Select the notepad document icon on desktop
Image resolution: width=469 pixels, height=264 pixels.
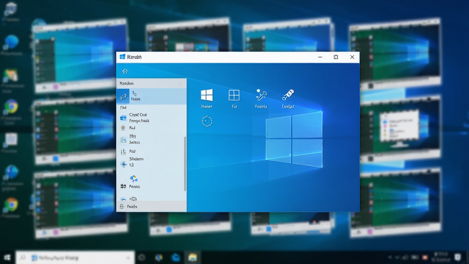pyautogui.click(x=11, y=140)
